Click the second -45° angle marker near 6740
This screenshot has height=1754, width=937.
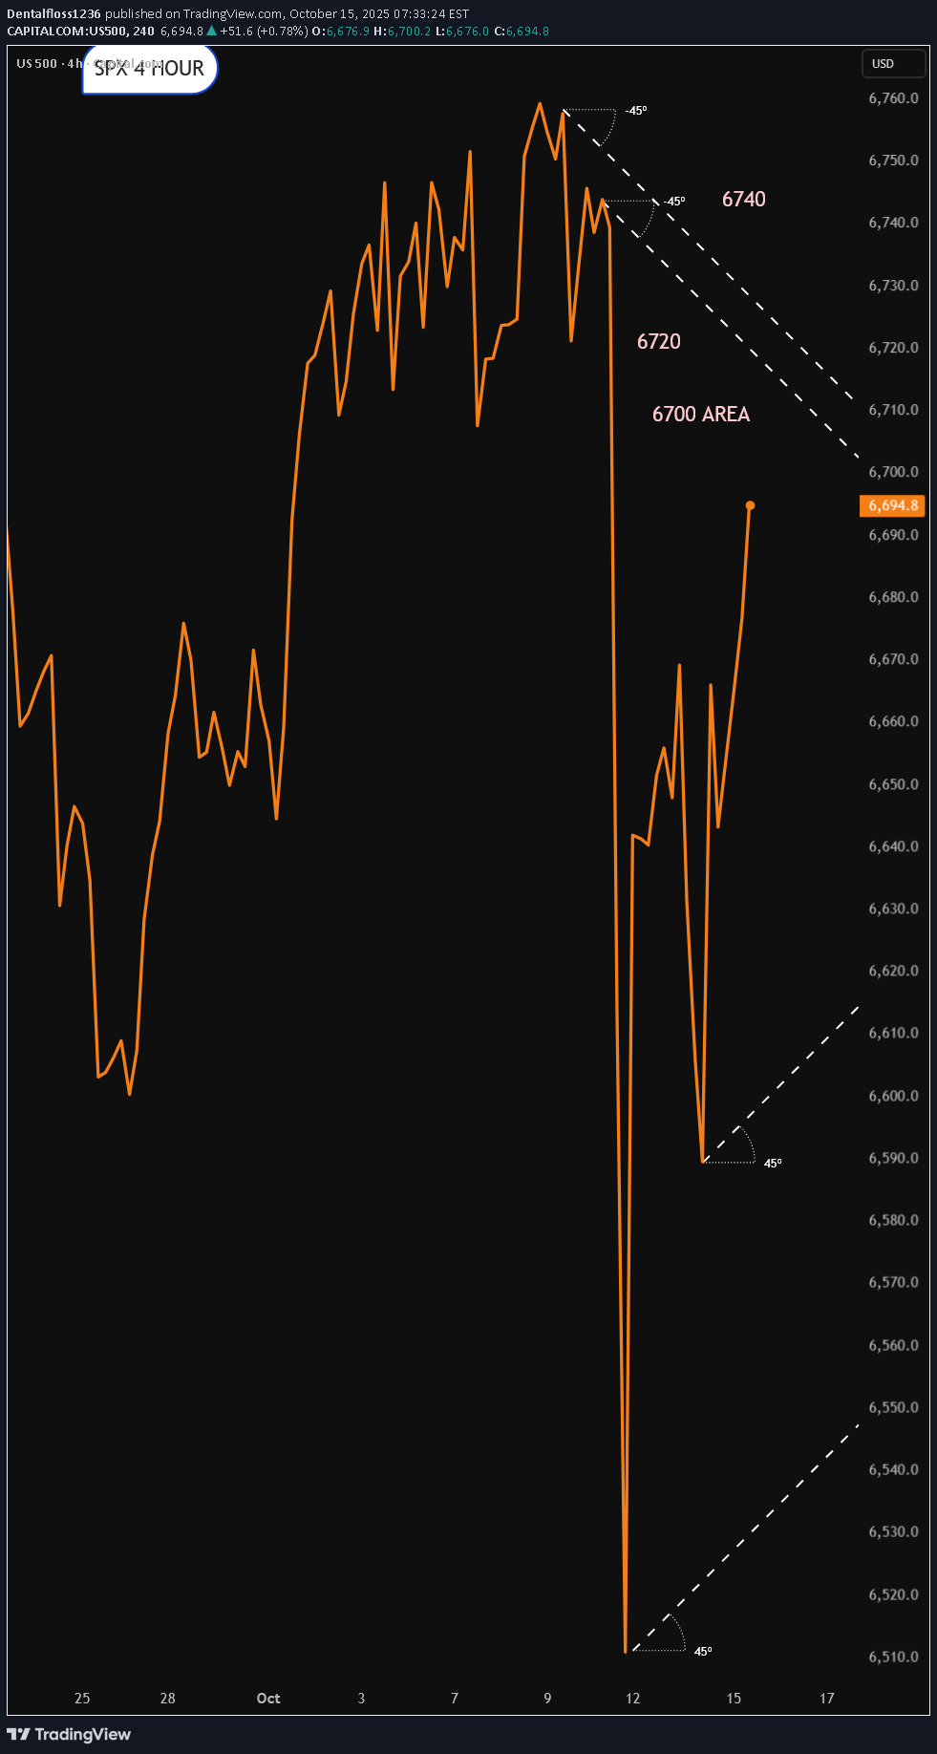click(x=674, y=202)
